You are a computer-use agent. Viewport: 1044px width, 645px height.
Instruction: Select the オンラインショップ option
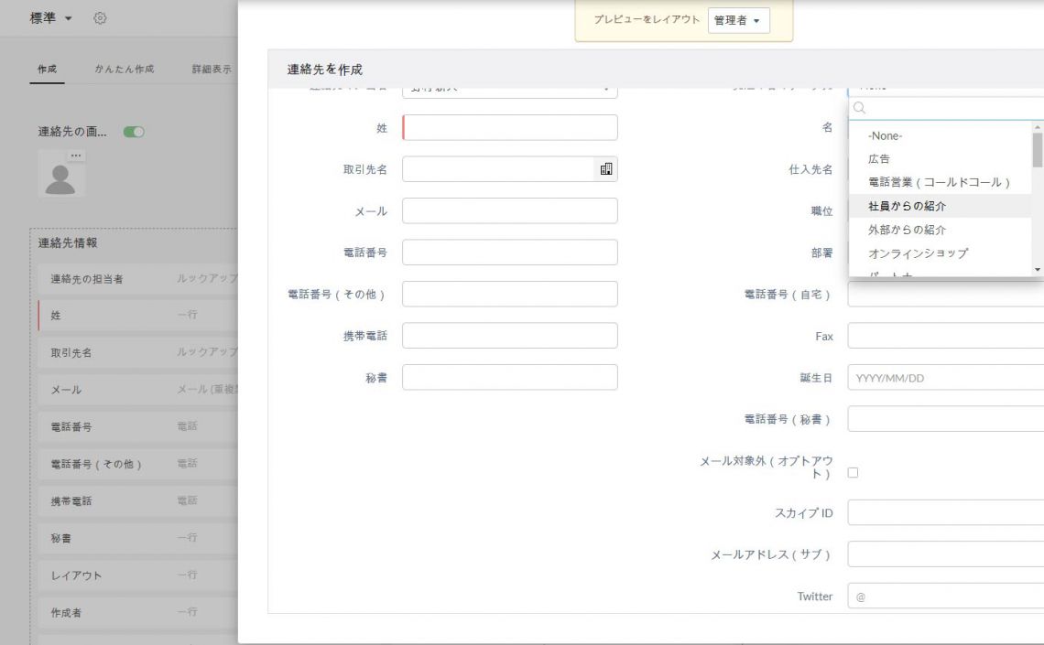click(919, 253)
